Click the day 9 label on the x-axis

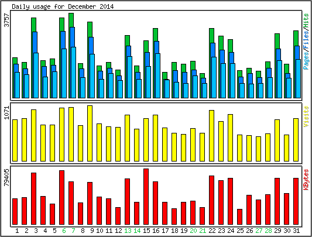click(92, 231)
